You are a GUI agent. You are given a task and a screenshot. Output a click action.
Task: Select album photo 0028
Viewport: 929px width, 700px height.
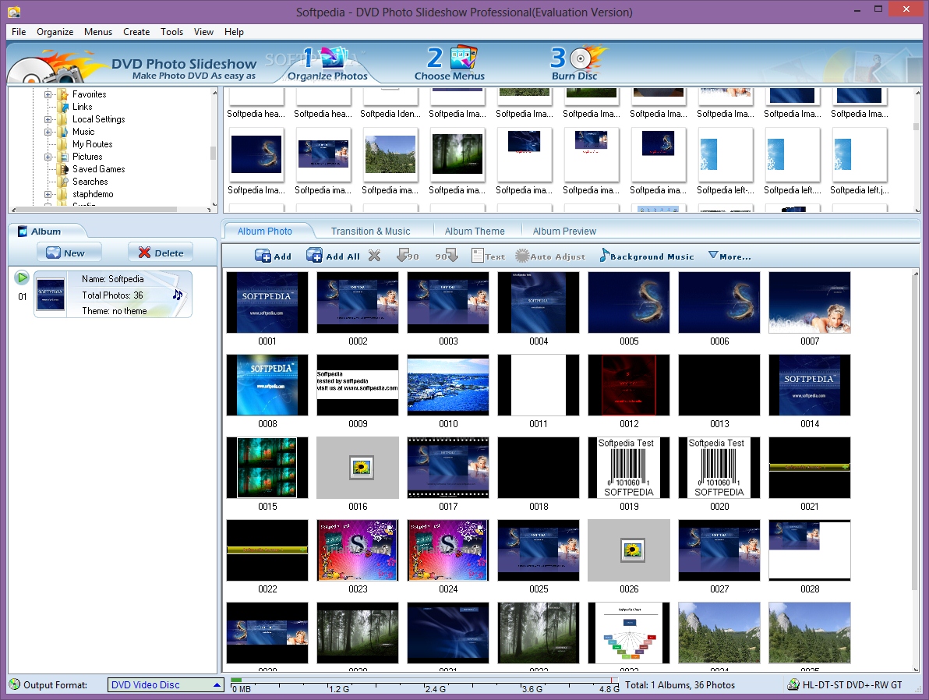809,550
